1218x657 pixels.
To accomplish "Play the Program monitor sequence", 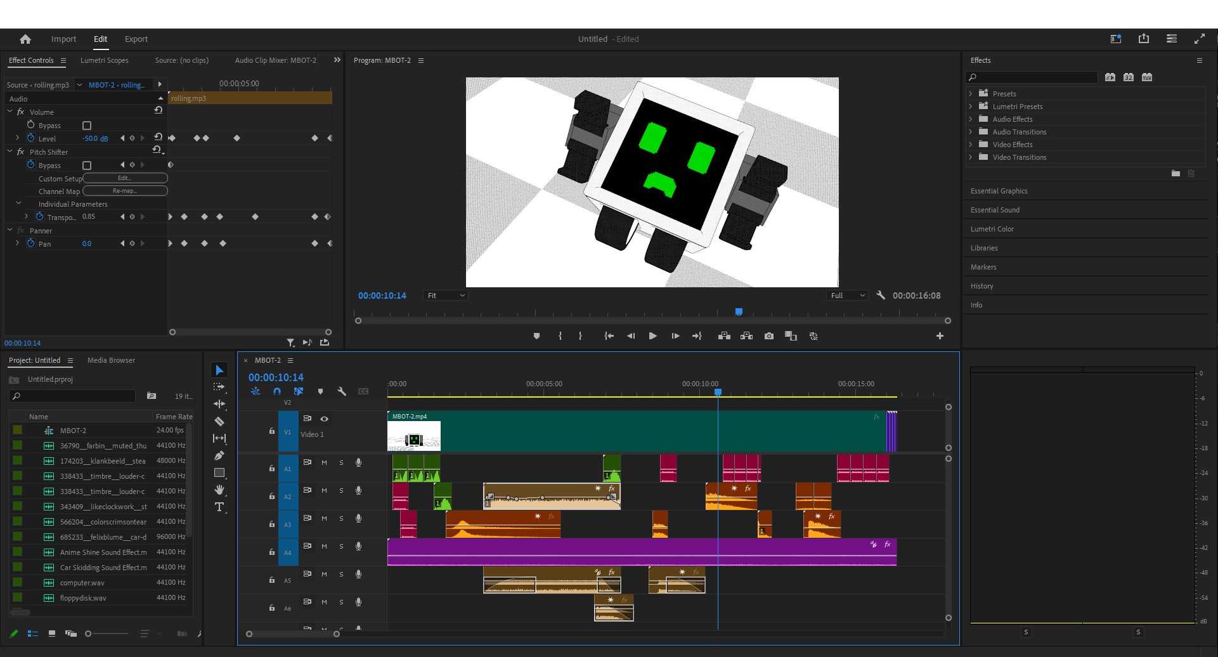I will pos(652,336).
